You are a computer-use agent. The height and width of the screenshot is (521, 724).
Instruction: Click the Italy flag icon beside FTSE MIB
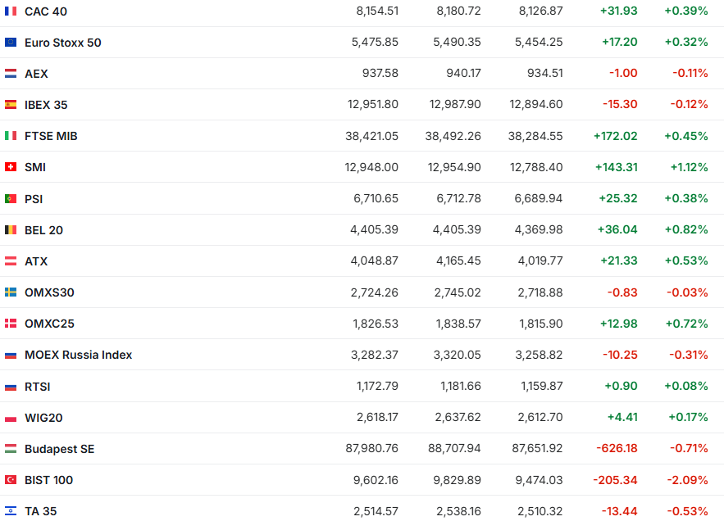(x=11, y=136)
